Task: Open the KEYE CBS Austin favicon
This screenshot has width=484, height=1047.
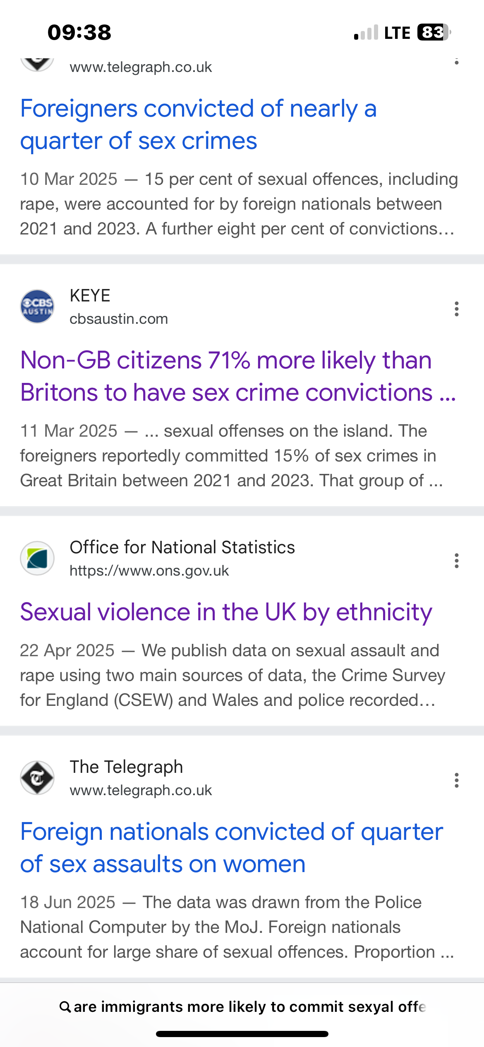Action: (x=37, y=306)
